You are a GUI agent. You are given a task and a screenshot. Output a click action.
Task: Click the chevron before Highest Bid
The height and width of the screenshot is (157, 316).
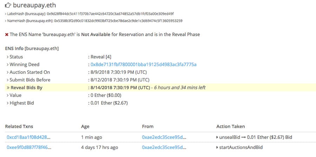(x=7, y=103)
